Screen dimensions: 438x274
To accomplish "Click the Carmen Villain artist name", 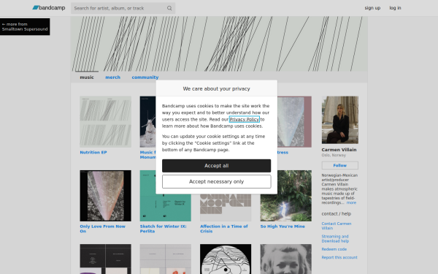I will pyautogui.click(x=339, y=150).
